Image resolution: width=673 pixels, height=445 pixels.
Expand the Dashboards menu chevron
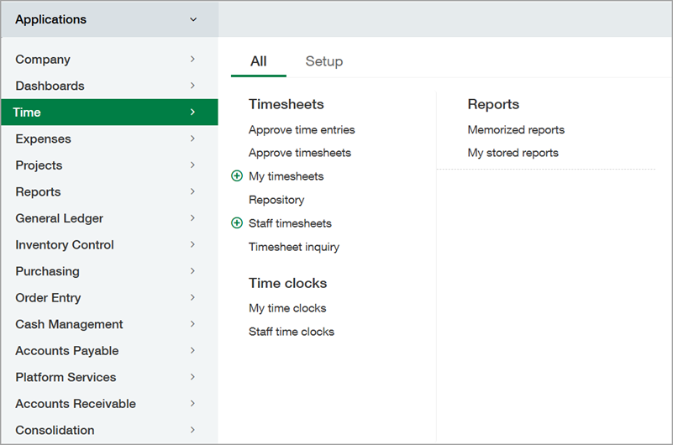coord(192,86)
